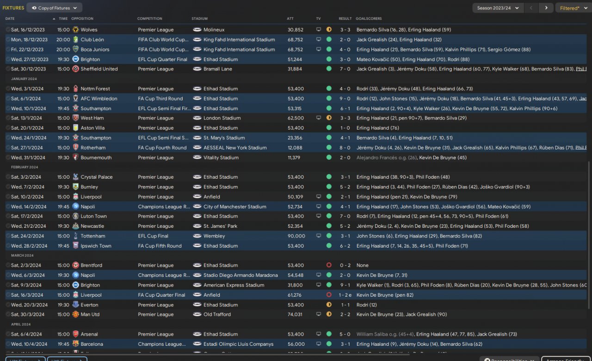Click the Rotherham club badge
The height and width of the screenshot is (361, 592).
(x=75, y=148)
